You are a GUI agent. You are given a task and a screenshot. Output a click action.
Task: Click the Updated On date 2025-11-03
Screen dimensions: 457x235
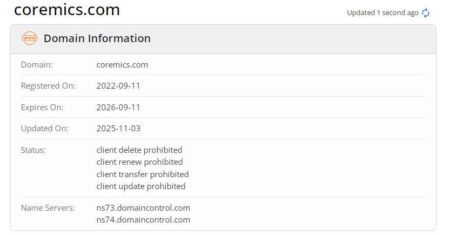[x=118, y=129]
